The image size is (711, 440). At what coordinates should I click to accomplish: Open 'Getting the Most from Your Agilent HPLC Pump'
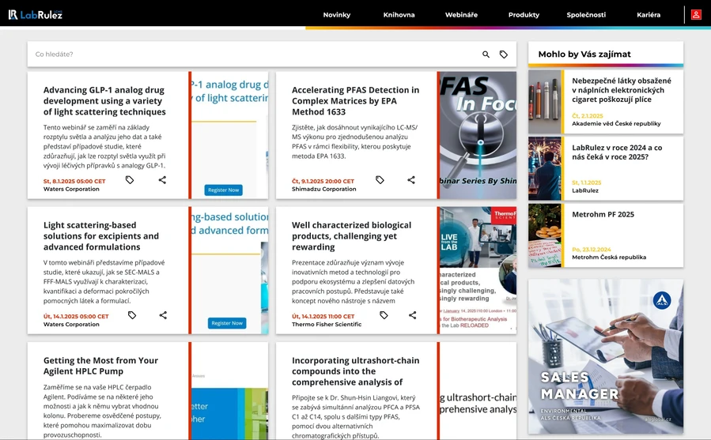[100, 366]
